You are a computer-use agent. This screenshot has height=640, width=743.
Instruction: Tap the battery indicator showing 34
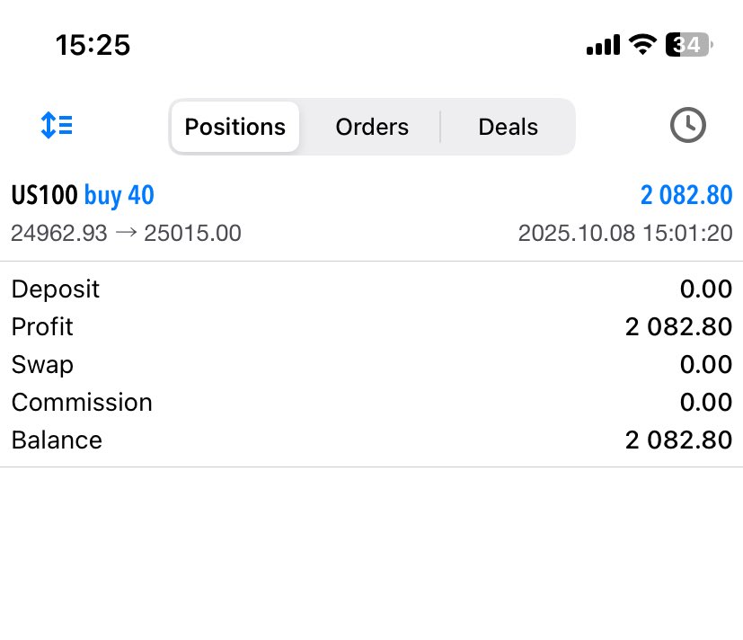[x=689, y=45]
